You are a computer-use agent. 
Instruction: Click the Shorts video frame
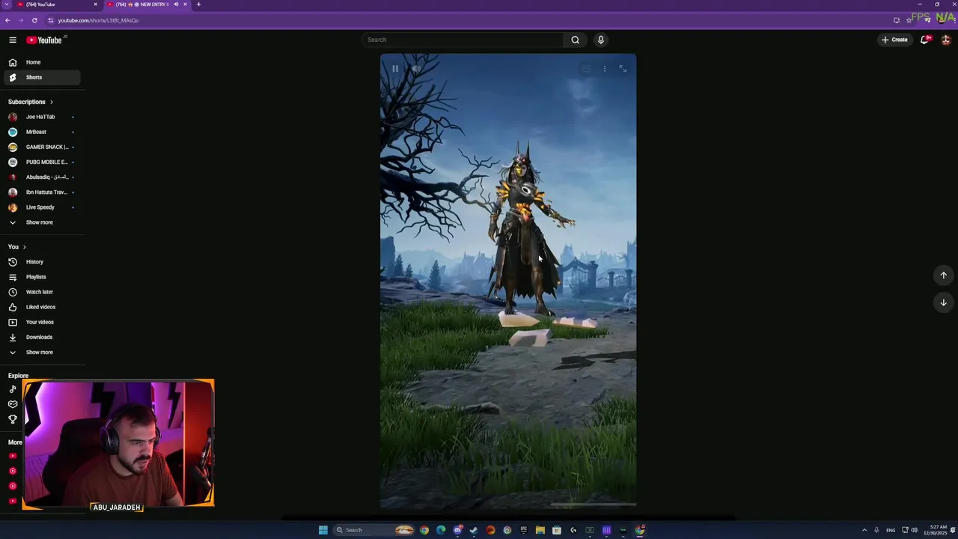click(x=508, y=281)
